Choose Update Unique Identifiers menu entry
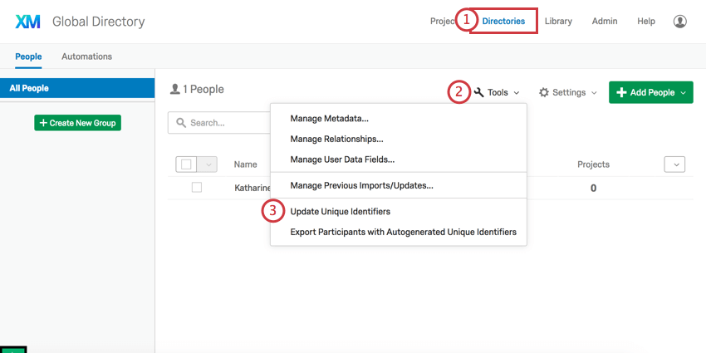706x353 pixels. [340, 212]
